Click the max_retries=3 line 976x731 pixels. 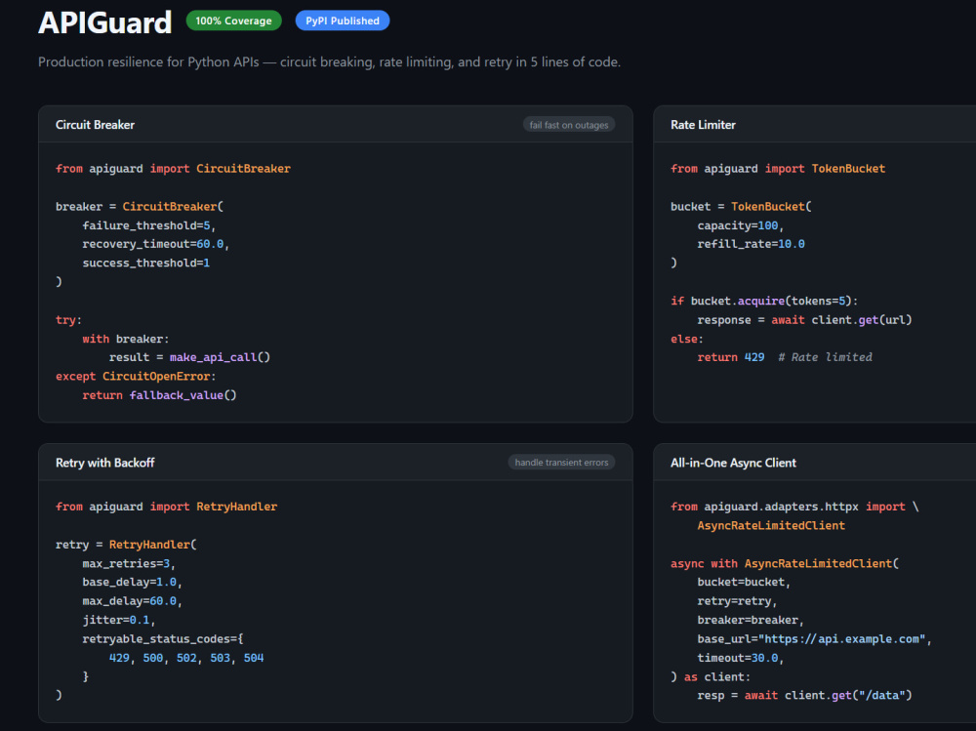(x=129, y=563)
